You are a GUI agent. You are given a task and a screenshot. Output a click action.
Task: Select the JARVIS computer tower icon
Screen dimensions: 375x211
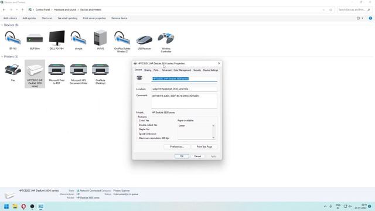(100, 38)
